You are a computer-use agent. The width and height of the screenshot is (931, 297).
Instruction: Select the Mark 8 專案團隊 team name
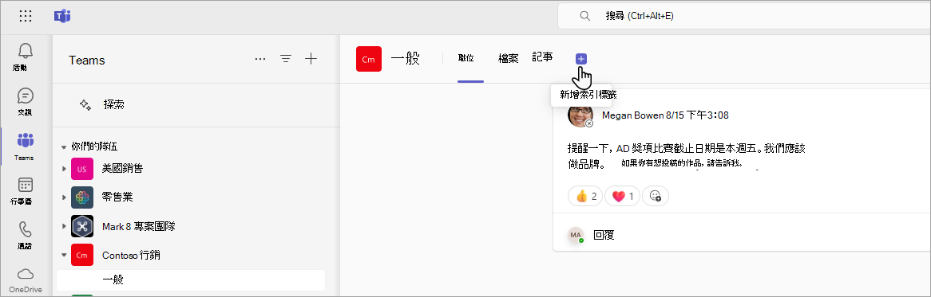click(138, 226)
